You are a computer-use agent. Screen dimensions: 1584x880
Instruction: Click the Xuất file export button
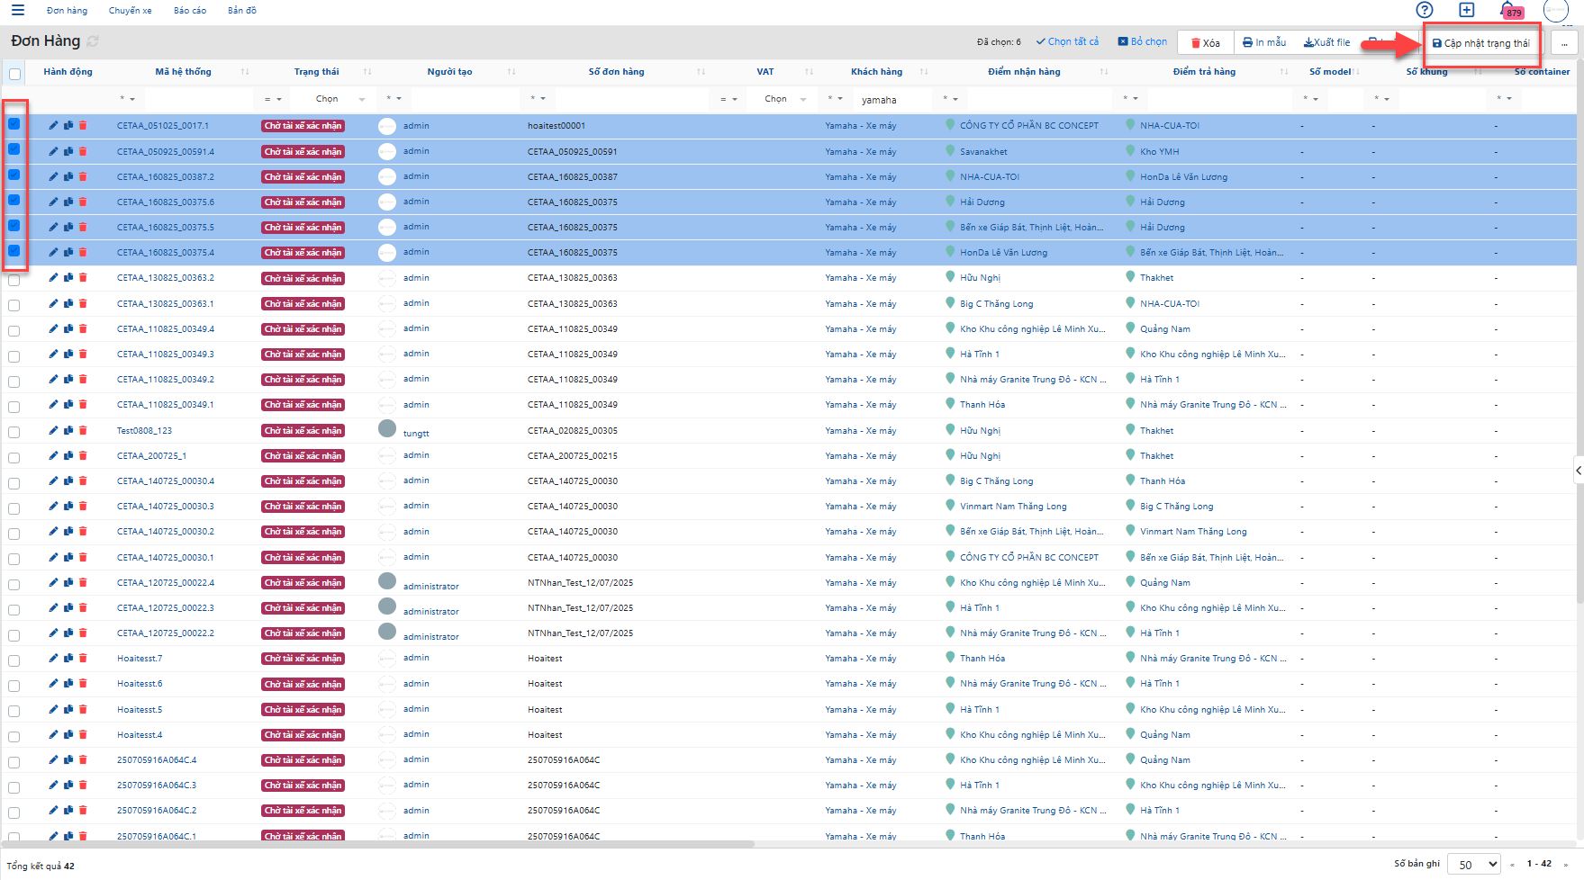point(1327,42)
